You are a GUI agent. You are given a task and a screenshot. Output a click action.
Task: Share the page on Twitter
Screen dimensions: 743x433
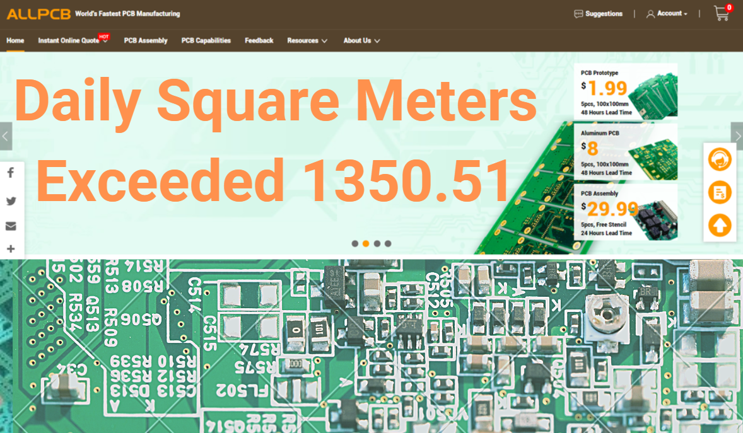coord(11,201)
